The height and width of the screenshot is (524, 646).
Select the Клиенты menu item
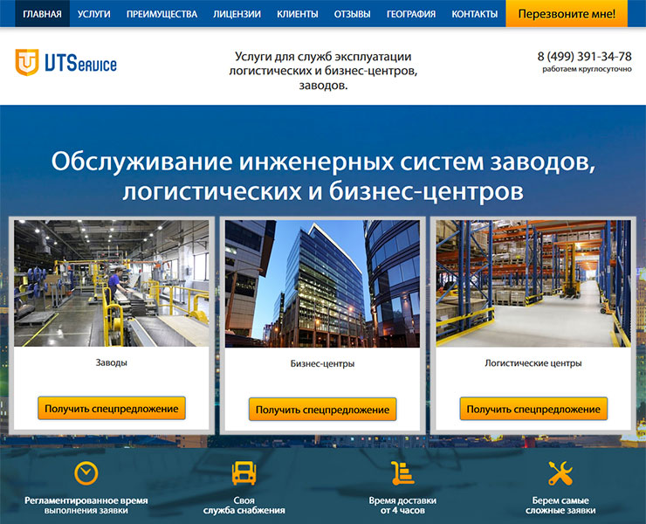click(x=298, y=14)
